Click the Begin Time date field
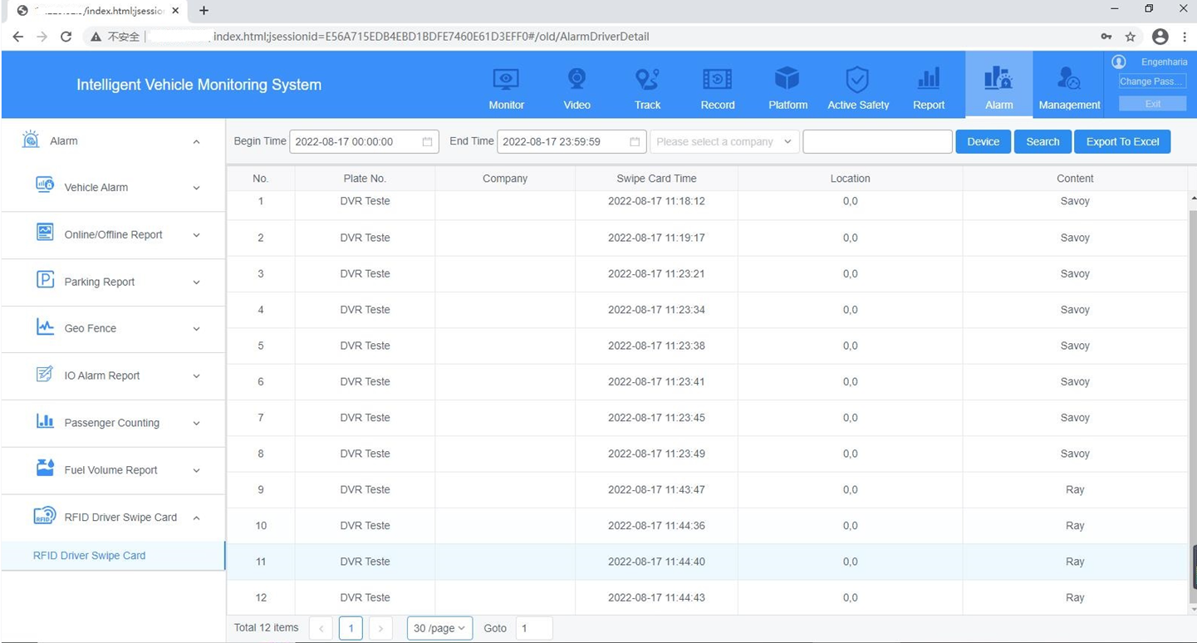The image size is (1197, 643). click(364, 141)
